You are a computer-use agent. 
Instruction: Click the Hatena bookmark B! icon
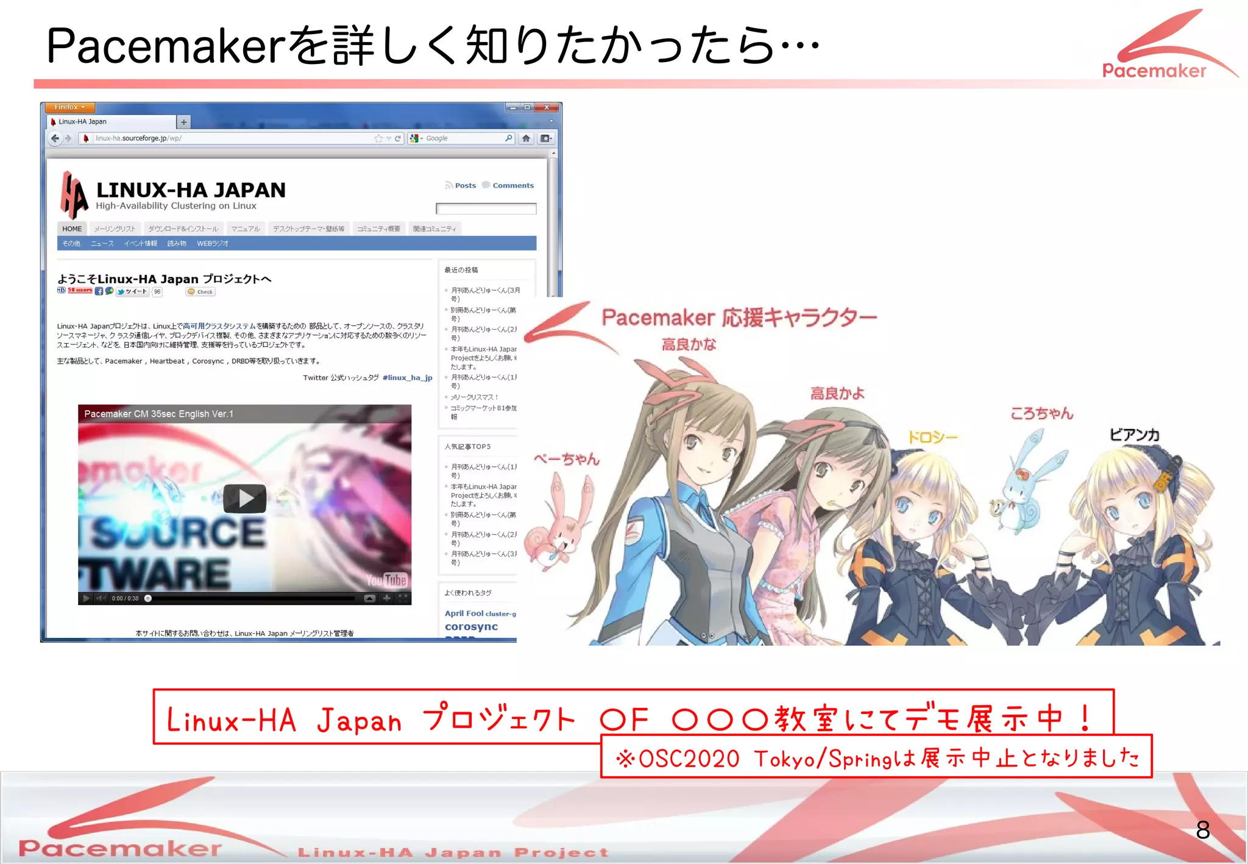[x=62, y=291]
